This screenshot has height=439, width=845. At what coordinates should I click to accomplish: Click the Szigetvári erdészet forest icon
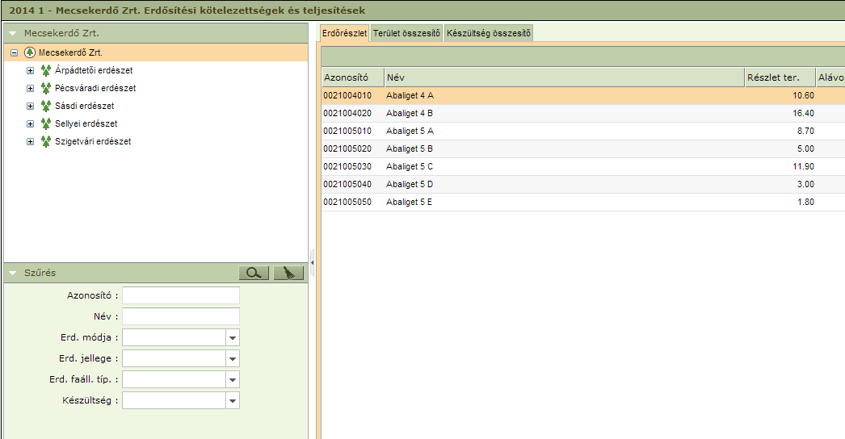tap(46, 141)
